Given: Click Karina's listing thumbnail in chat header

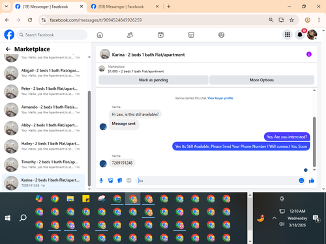Looking at the screenshot, I should point(105,54).
